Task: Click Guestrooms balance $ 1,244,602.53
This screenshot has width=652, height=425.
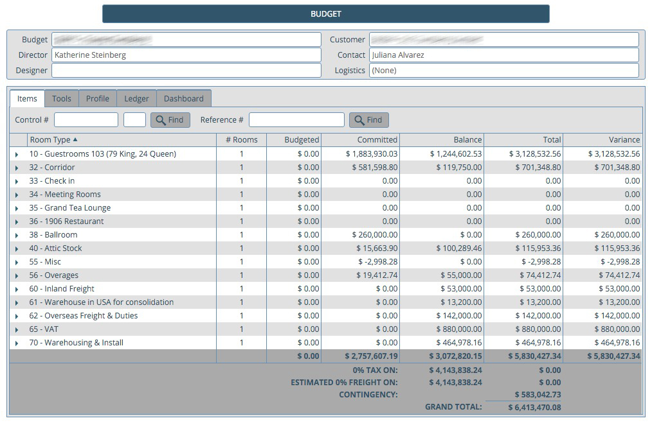Action: tap(456, 154)
